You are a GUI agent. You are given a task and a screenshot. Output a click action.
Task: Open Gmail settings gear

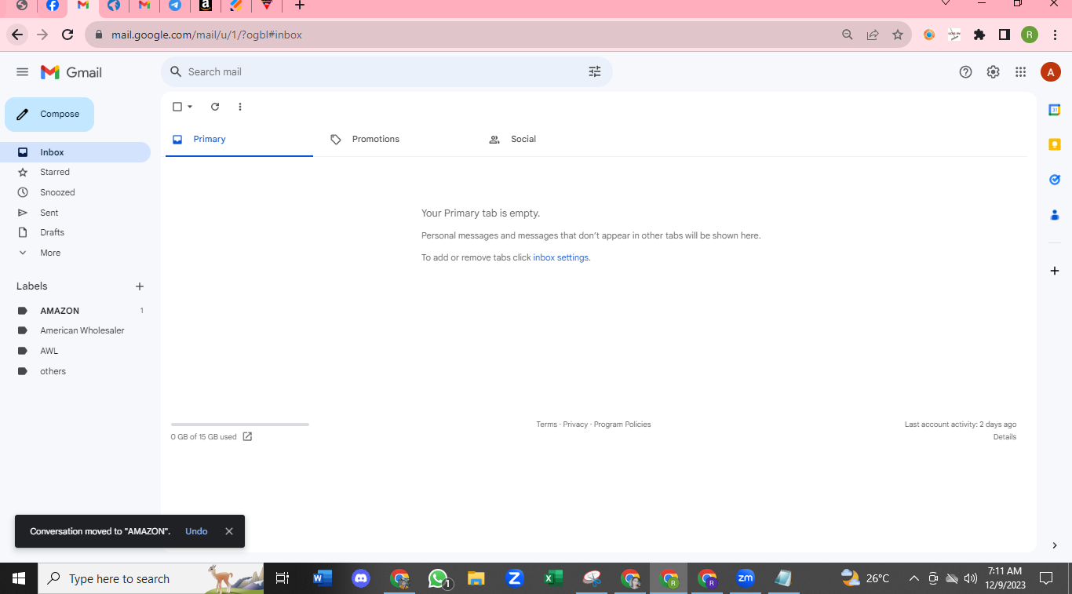[993, 72]
